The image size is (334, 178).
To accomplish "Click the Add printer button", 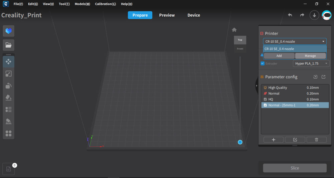I will pos(279,56).
